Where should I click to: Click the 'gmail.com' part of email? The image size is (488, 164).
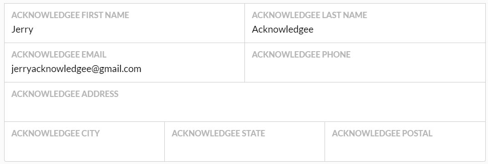(x=120, y=69)
